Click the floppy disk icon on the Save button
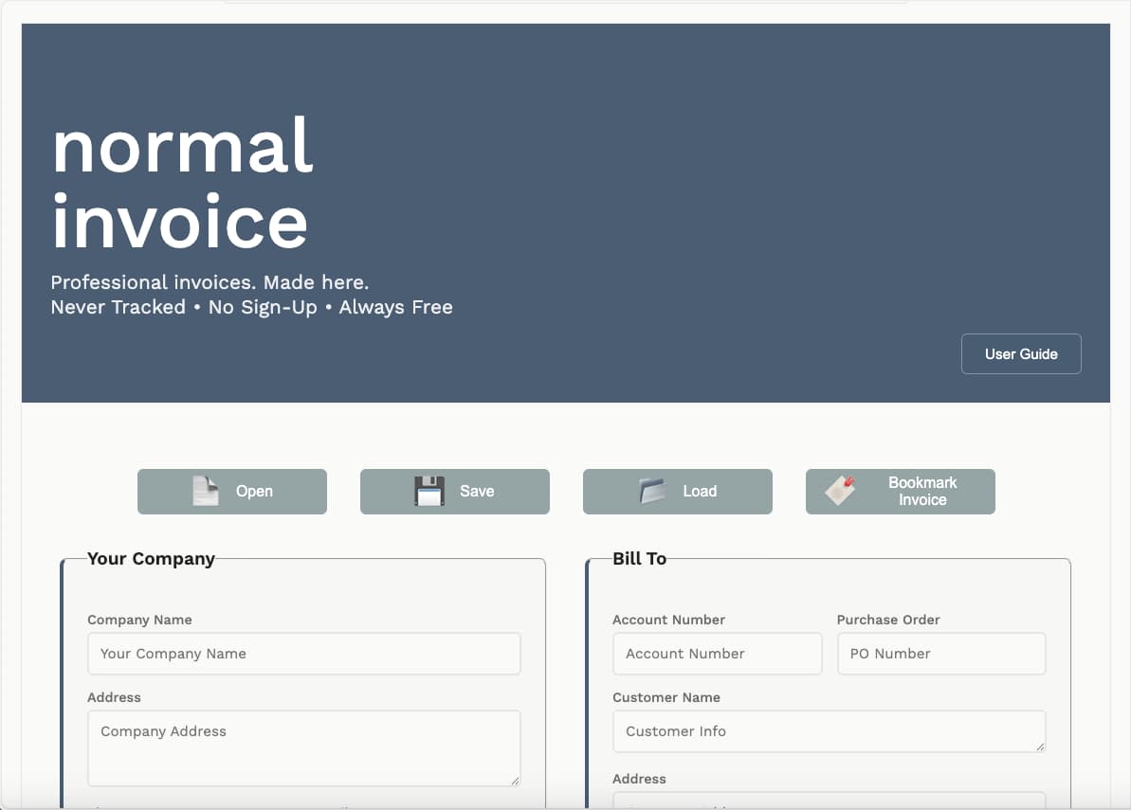 [x=429, y=491]
